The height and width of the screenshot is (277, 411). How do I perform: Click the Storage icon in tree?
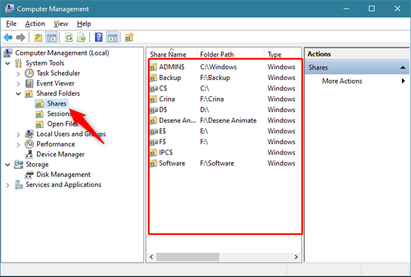(18, 165)
